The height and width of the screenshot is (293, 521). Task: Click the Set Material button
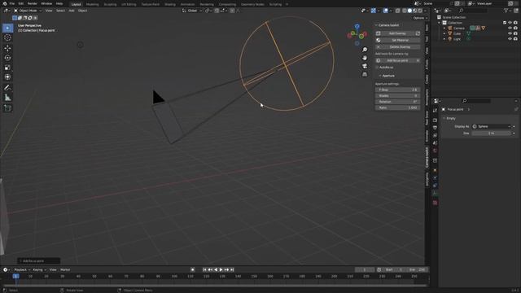click(398, 40)
